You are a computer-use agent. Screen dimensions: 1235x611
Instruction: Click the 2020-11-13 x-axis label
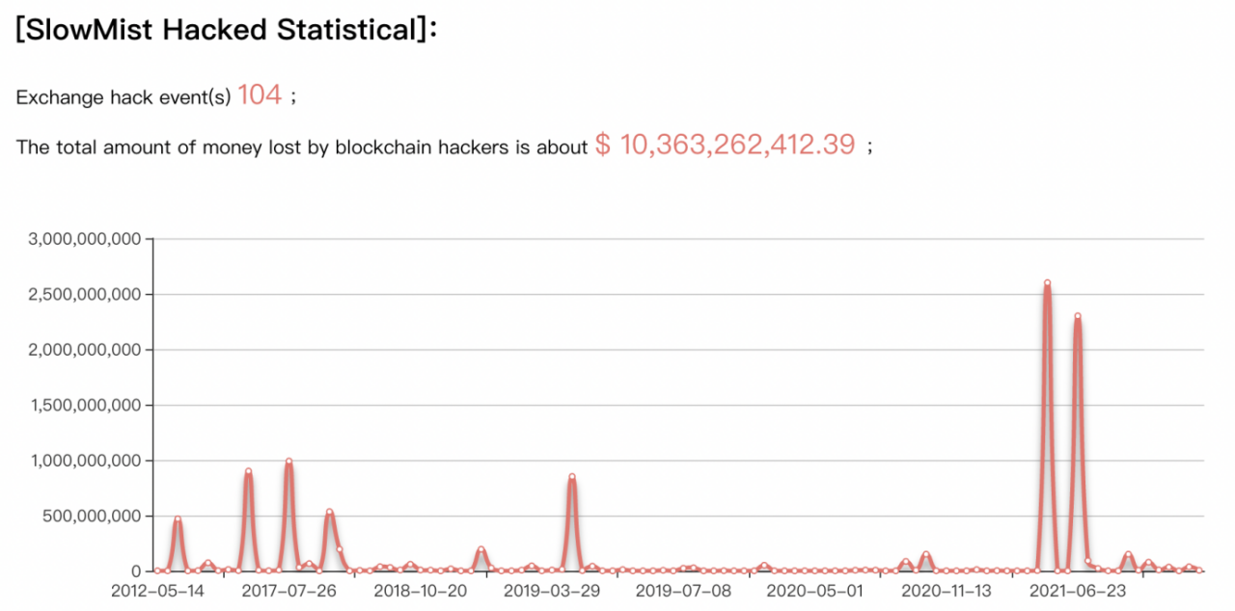[x=945, y=590]
